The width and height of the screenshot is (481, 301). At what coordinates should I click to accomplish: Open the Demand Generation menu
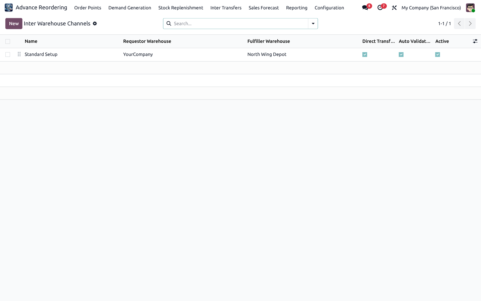[130, 8]
